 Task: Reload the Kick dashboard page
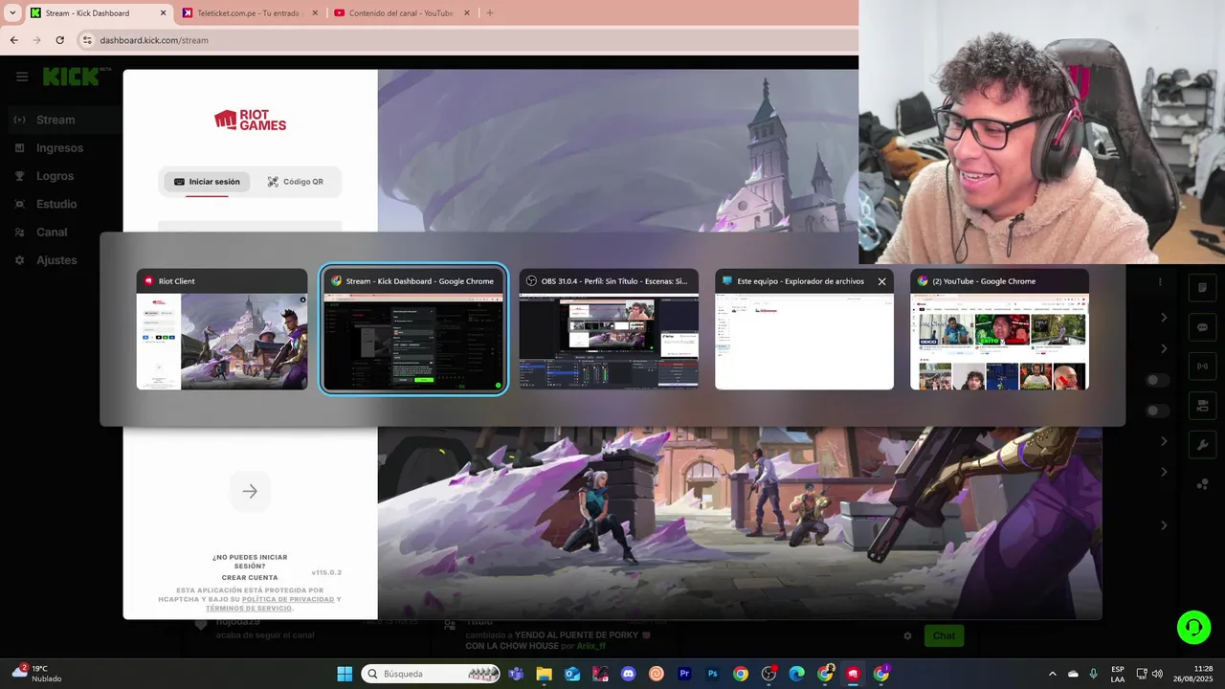point(59,40)
